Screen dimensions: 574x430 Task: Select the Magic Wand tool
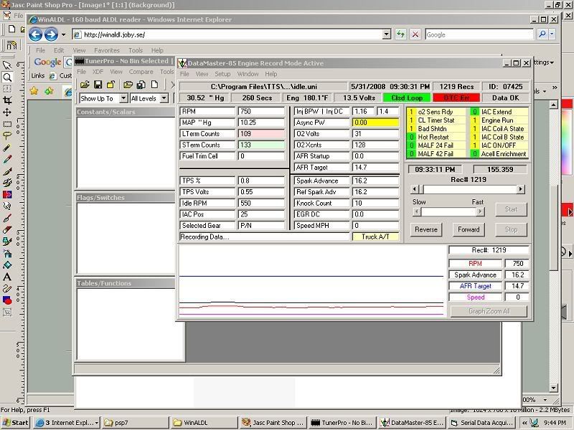point(7,147)
